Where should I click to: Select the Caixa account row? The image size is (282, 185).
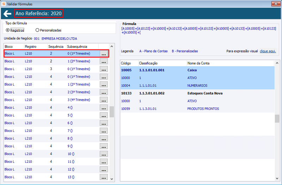tap(197, 70)
